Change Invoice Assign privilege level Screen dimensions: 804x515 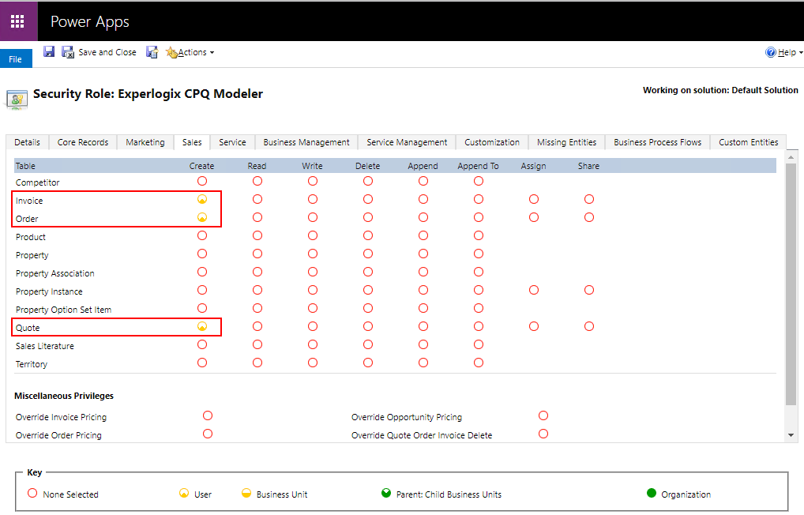[534, 199]
